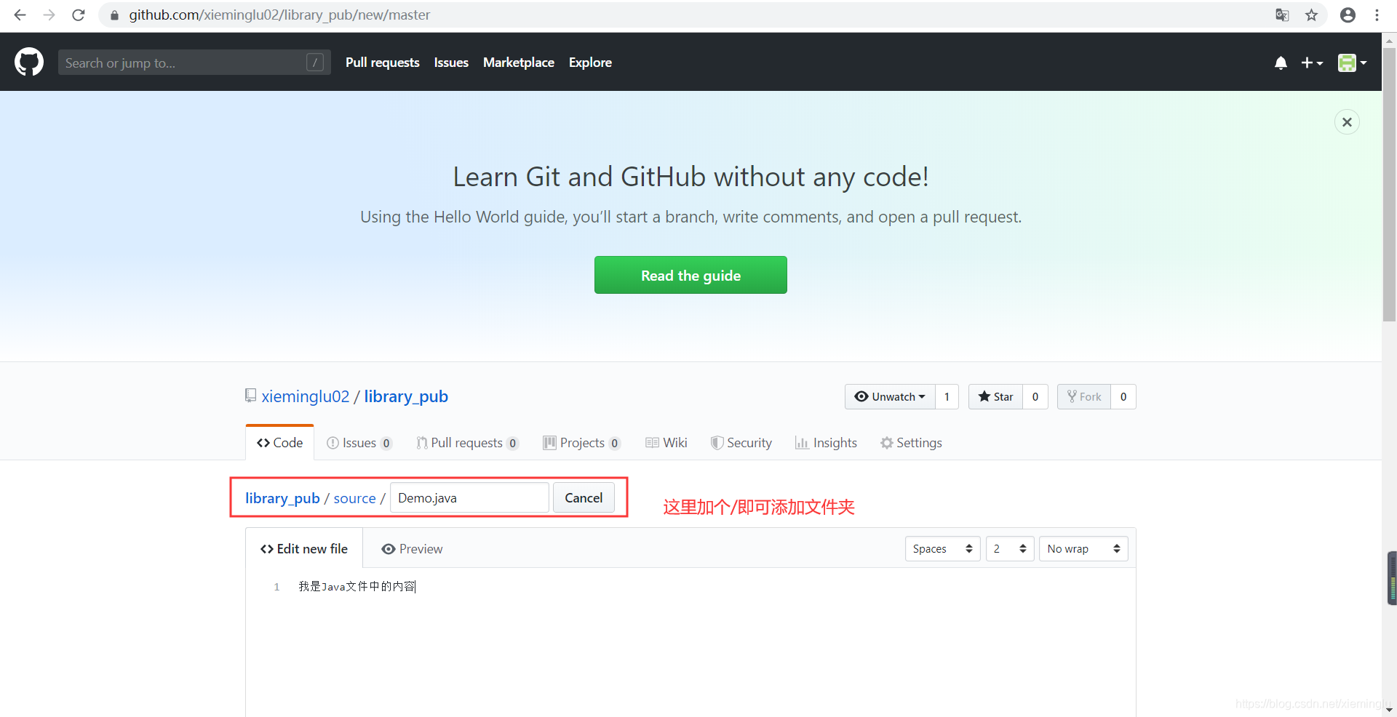Edit the Demo.java filename field
The image size is (1397, 717).
tap(469, 498)
